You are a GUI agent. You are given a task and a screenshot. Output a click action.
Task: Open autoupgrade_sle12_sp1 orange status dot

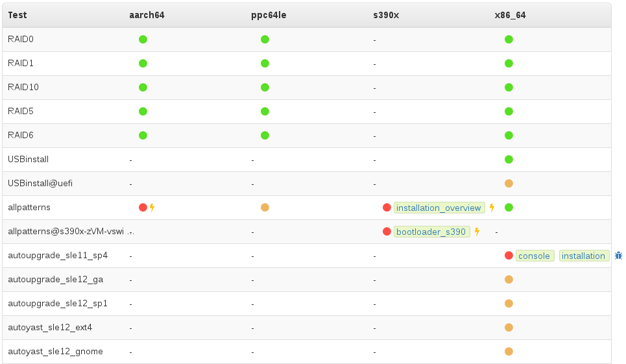coord(509,304)
